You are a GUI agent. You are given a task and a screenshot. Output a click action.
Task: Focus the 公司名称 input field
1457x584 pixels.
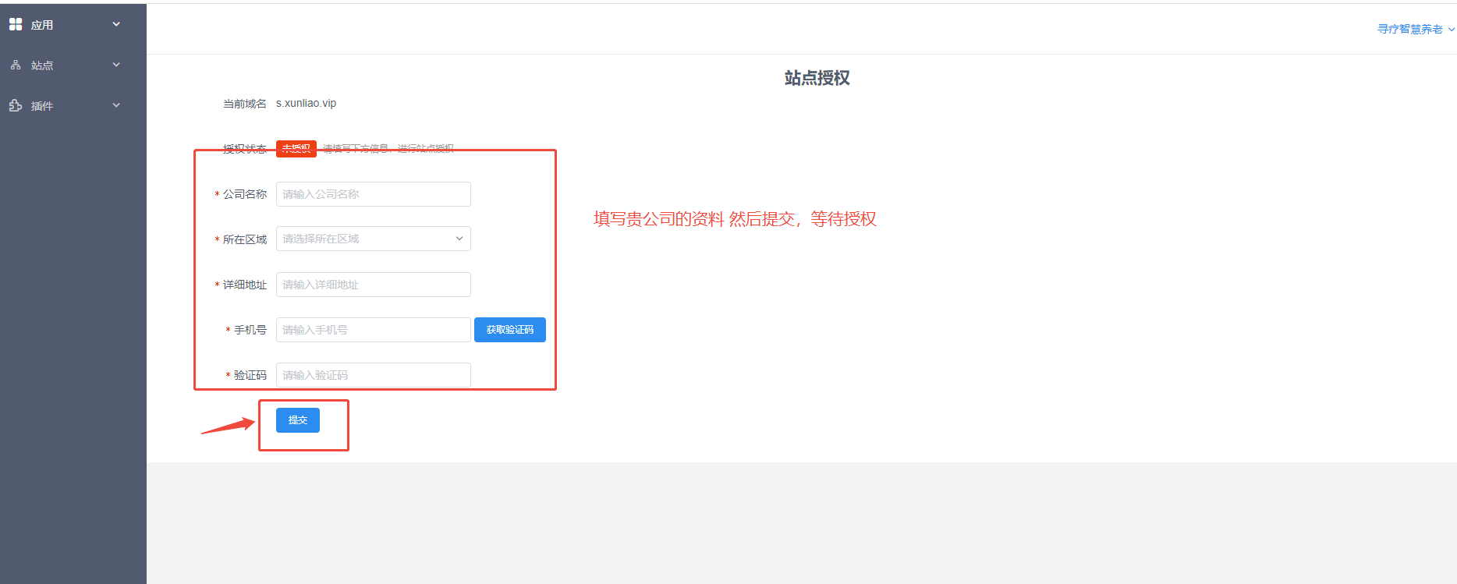coord(373,194)
